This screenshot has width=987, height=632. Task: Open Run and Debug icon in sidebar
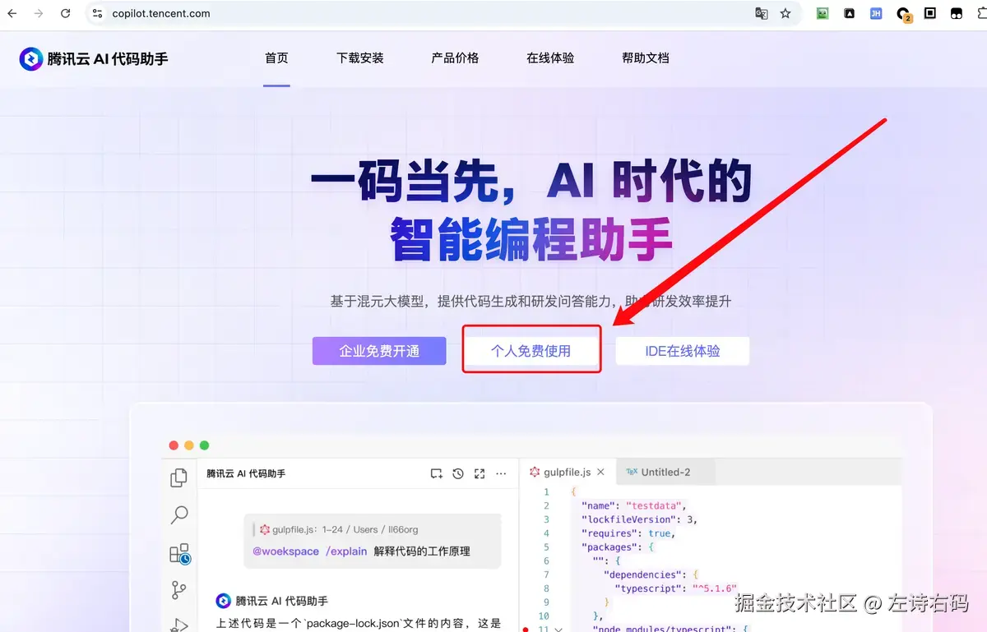178,625
